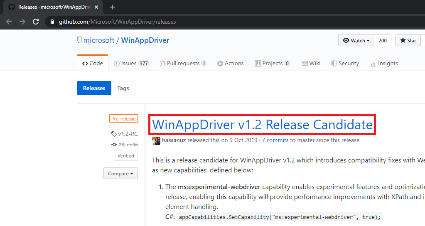This screenshot has width=425, height=226.
Task: Open the Wiki tab
Action: (x=311, y=63)
